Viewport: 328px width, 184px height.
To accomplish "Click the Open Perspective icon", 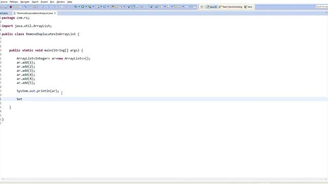I will tap(202, 7).
